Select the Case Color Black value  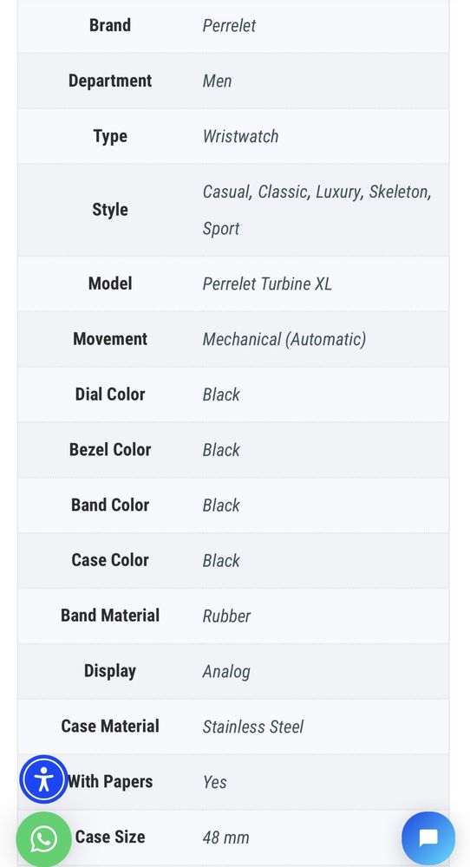pos(221,560)
